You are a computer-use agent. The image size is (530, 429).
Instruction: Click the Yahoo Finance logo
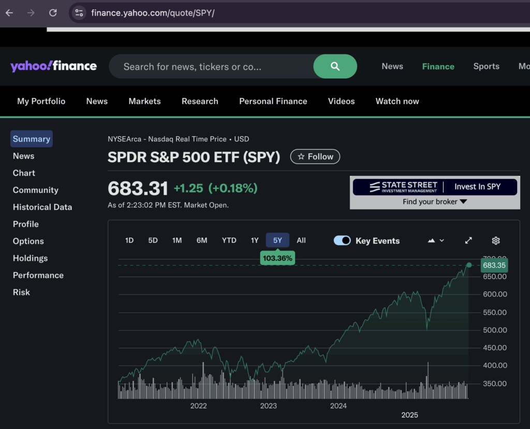(x=53, y=66)
